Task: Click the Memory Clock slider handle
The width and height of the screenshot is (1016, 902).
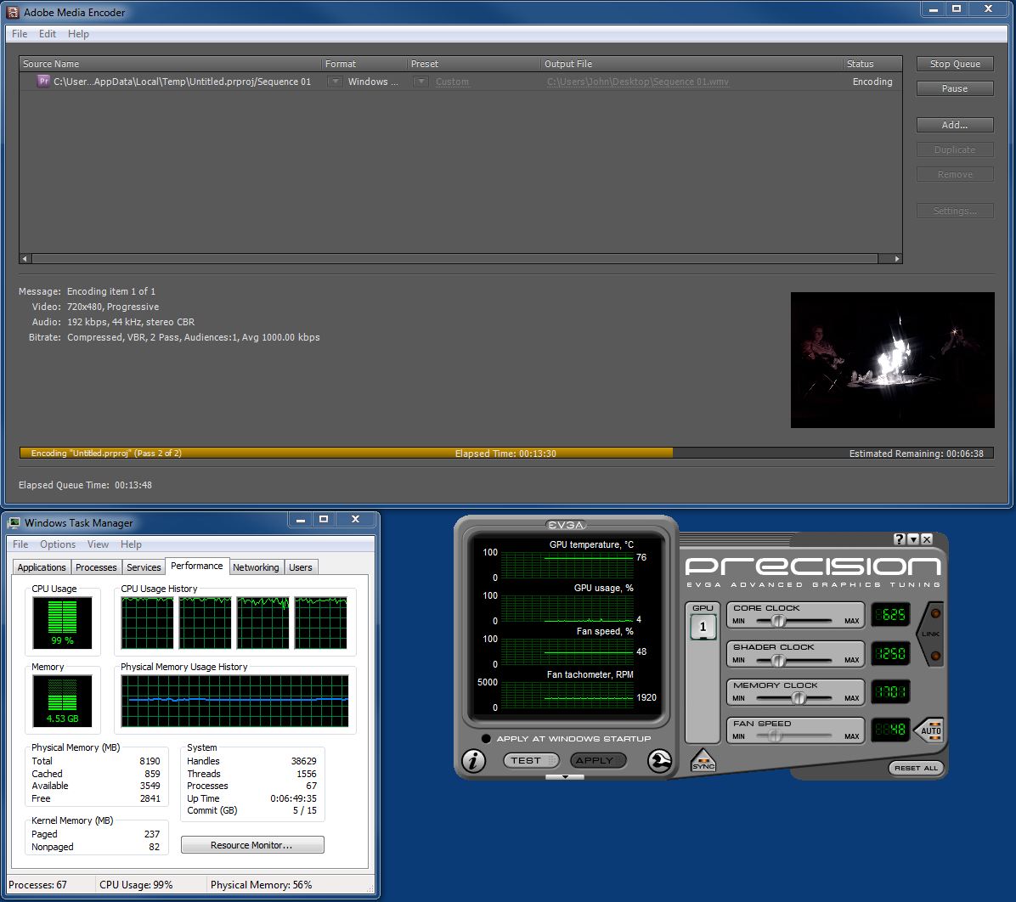Action: click(x=799, y=698)
